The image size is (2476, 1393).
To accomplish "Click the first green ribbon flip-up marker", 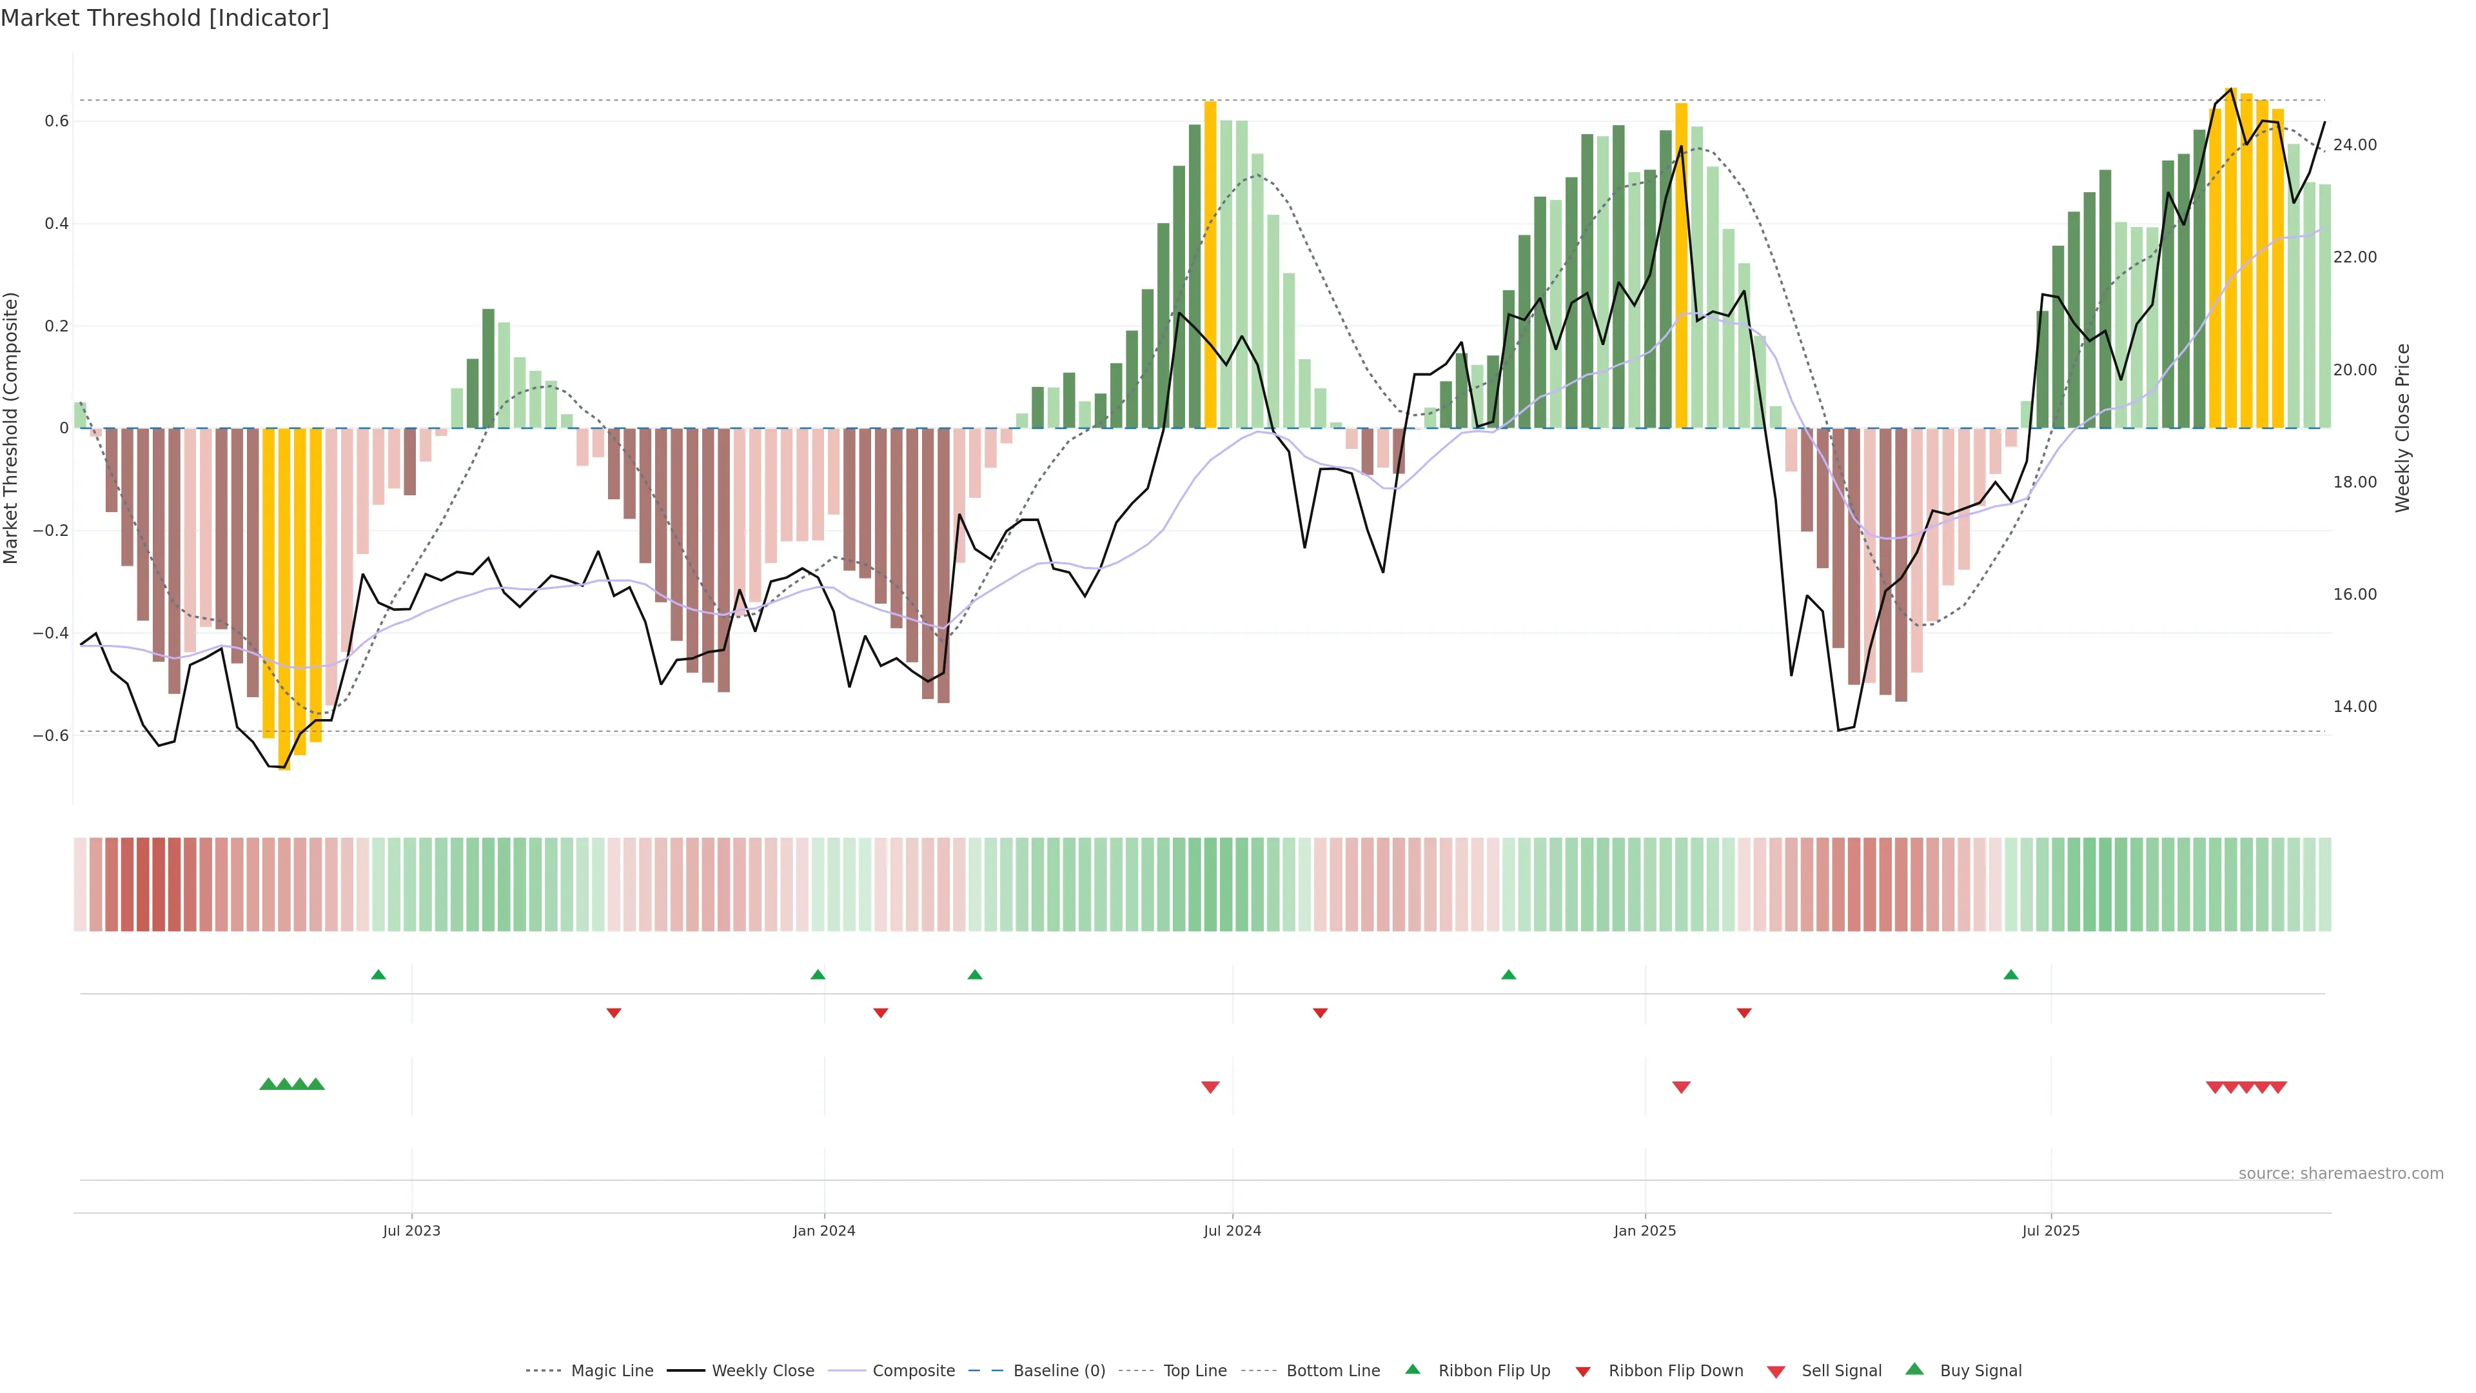I will [x=378, y=975].
